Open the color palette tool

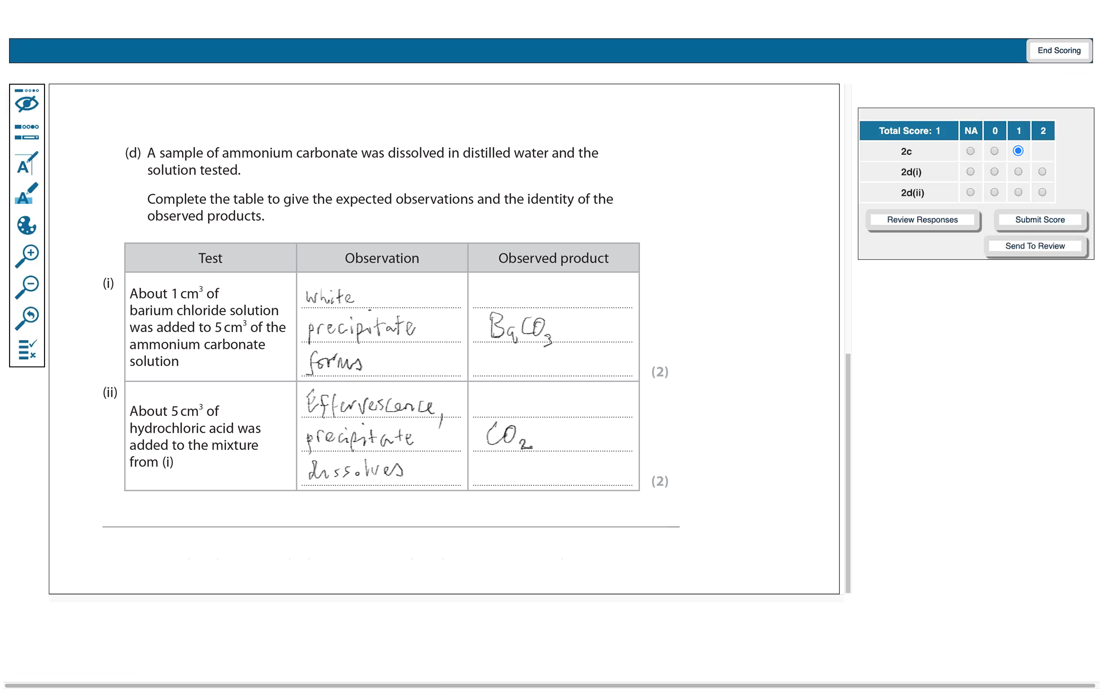(x=27, y=225)
